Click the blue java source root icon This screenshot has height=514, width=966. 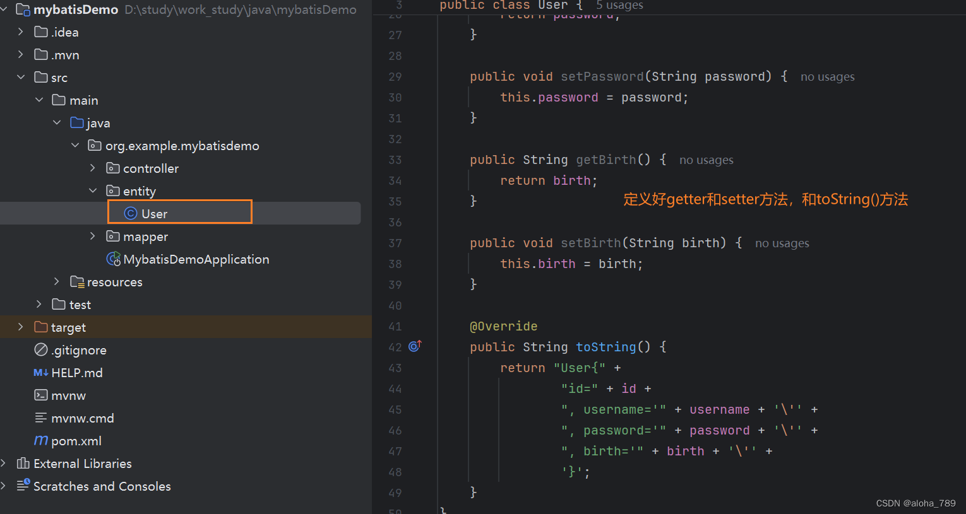[x=77, y=122]
